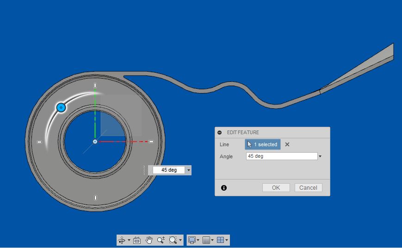Open the floating 45 deg dropdown arrow
Image resolution: width=402 pixels, height=248 pixels.
click(189, 170)
